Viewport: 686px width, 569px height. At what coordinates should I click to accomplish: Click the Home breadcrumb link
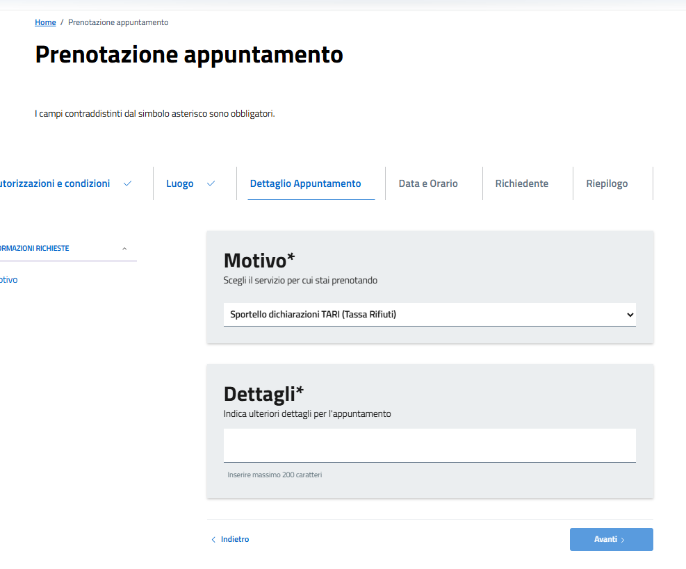pyautogui.click(x=45, y=22)
